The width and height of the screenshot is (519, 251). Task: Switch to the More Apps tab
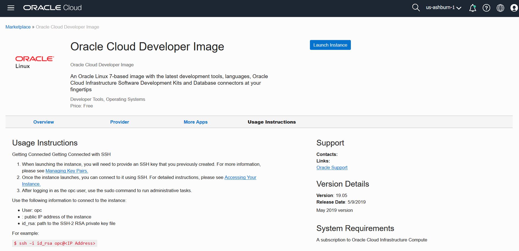[195, 122]
